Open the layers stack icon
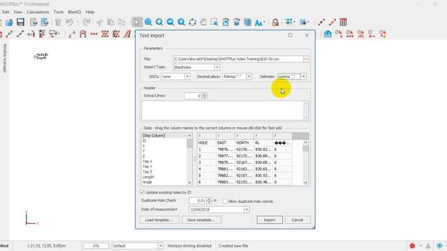Screen dimensions: 447x251 click(248, 22)
